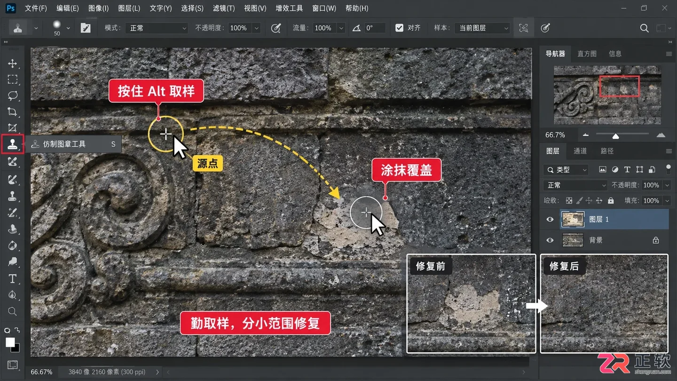Screen dimensions: 677x381
Task: Expand the layer 填充 fill arrow
Action: (x=667, y=201)
